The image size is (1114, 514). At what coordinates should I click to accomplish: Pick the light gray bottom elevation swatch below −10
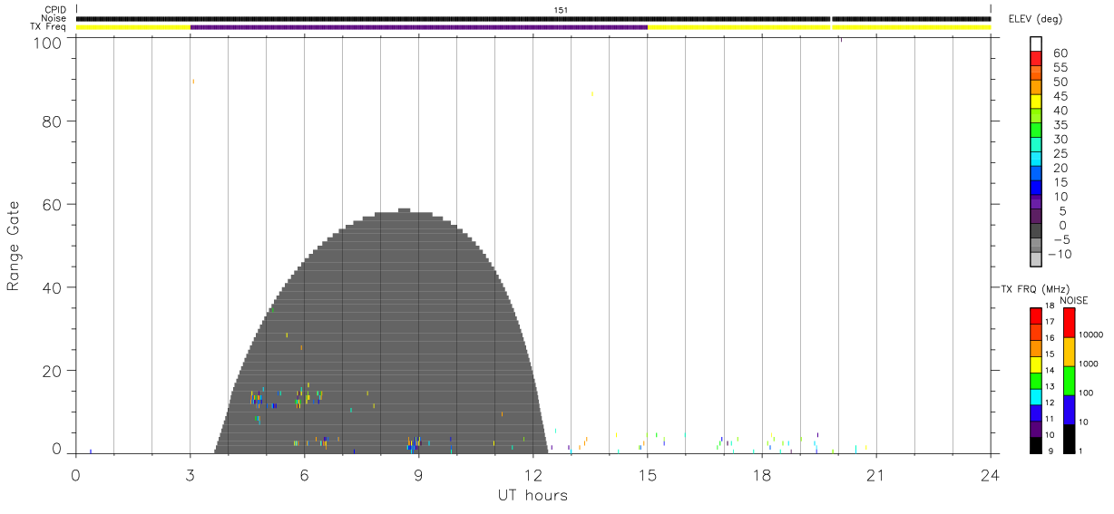1036,260
